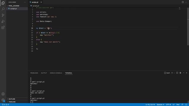Change language mode via Perl
Screen dimensions: 189x106
[x=178, y=105]
